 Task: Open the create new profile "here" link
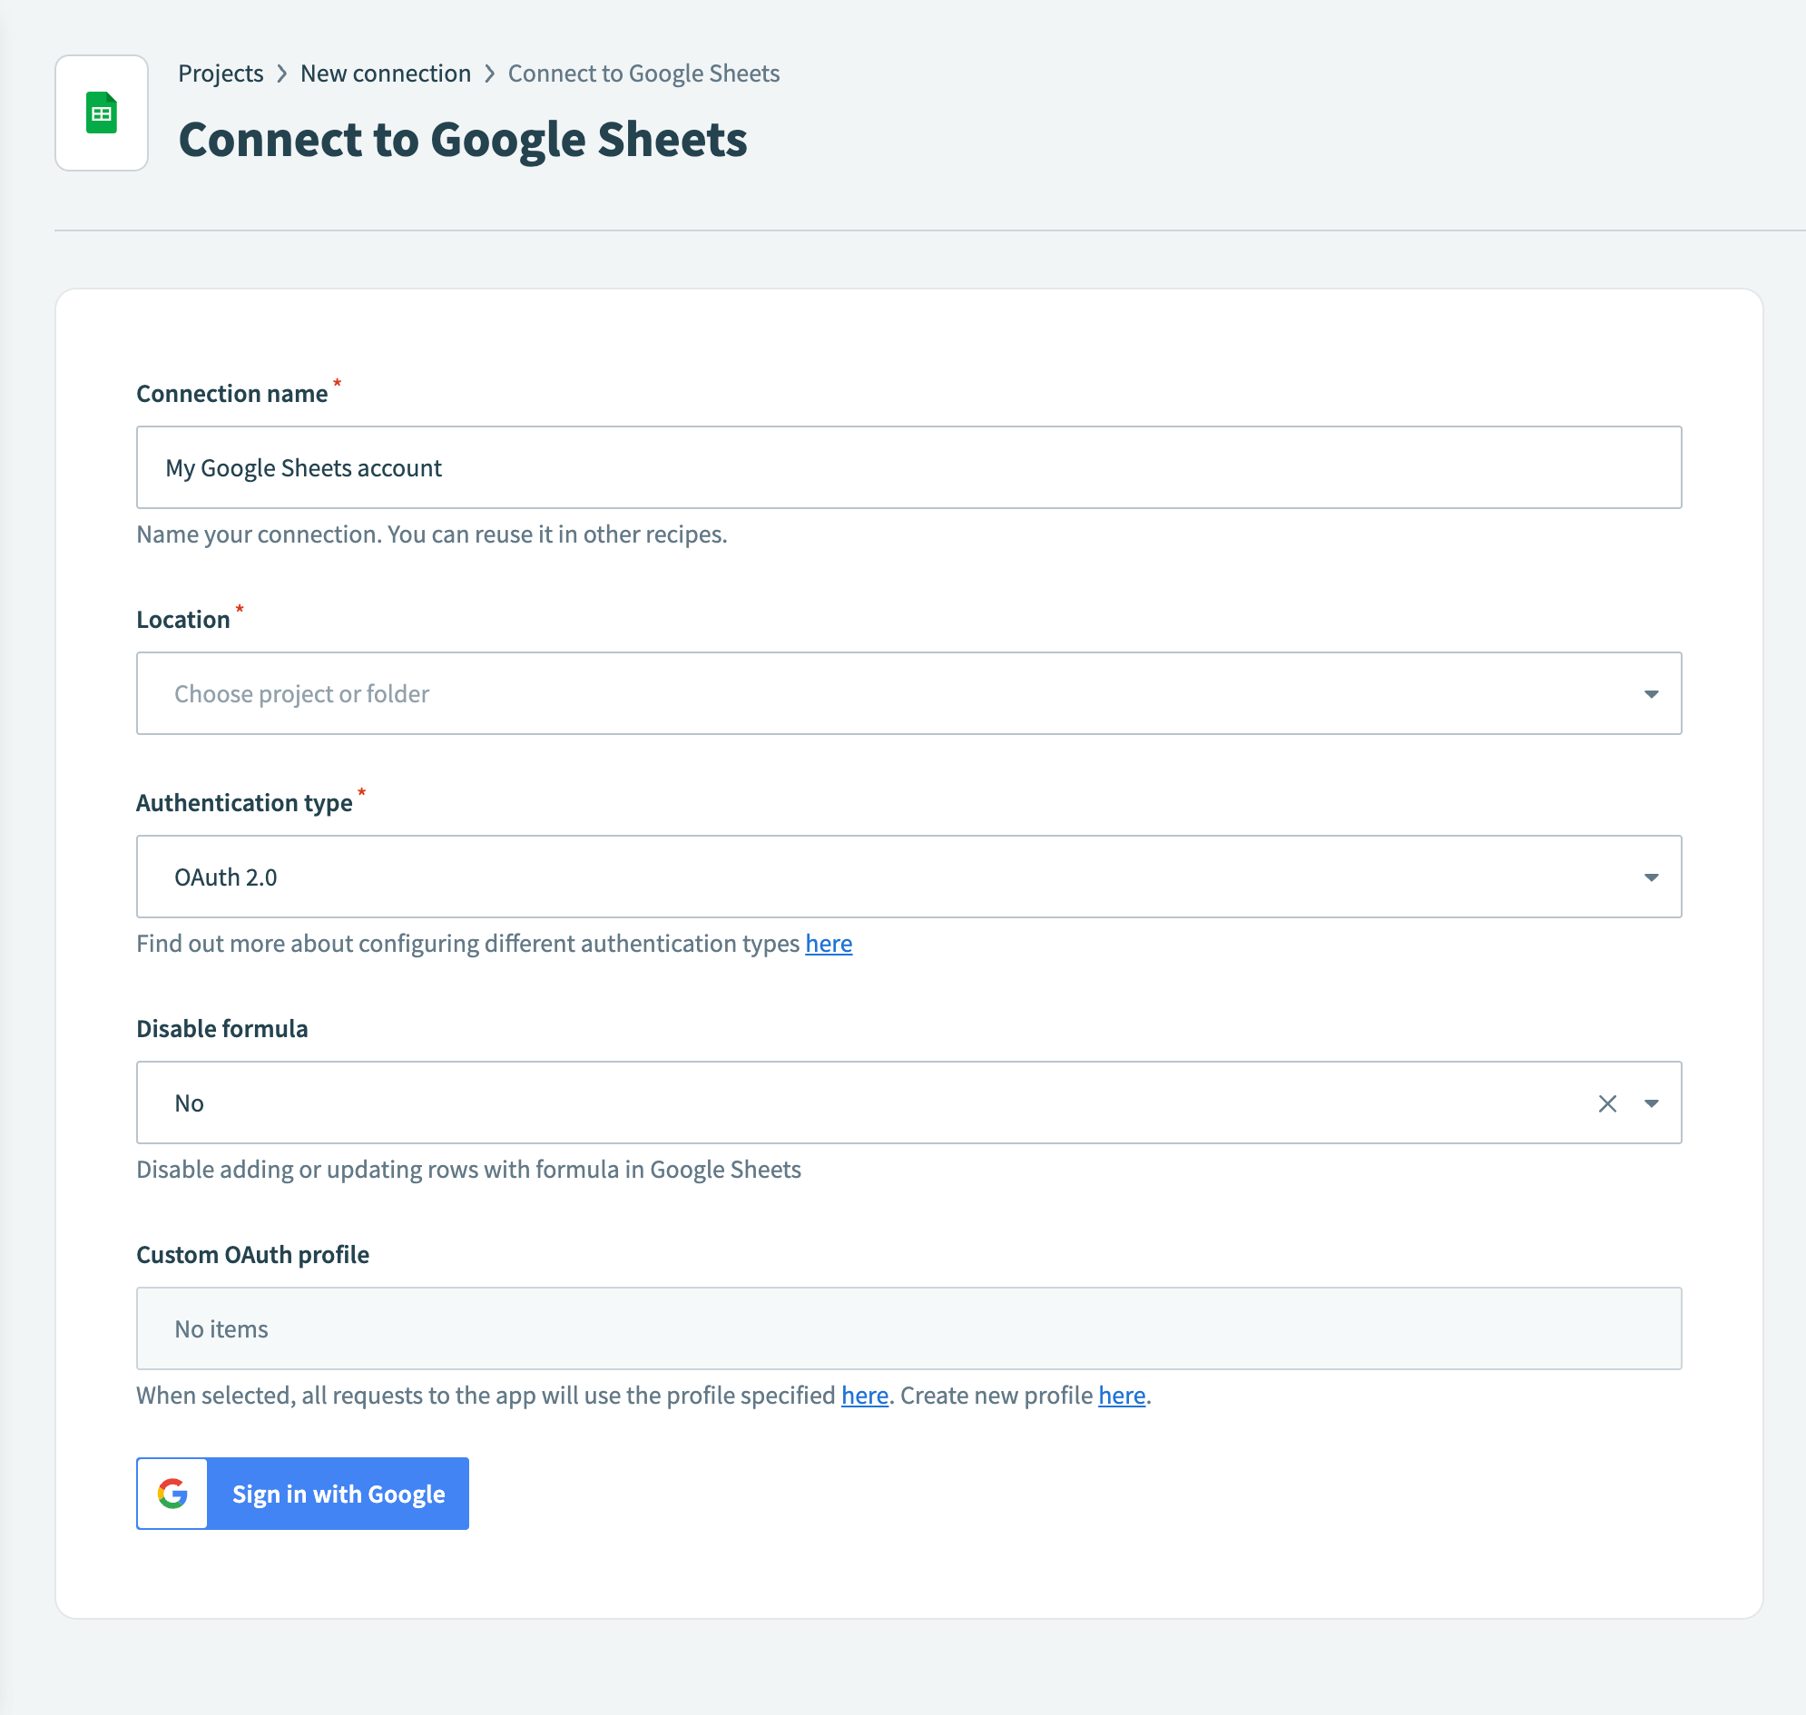coord(1121,1395)
